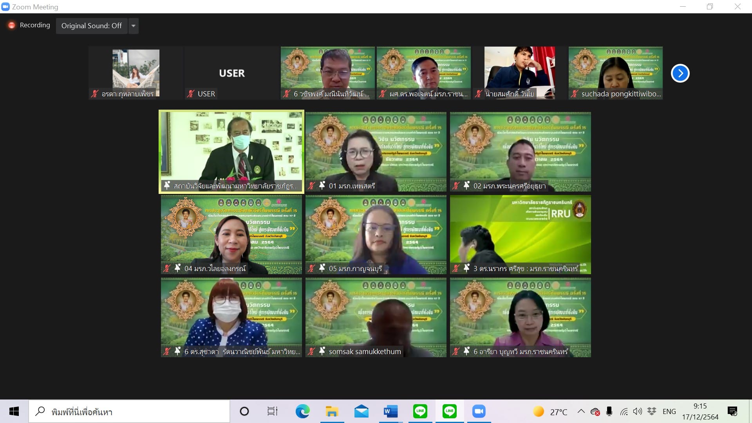Viewport: 752px width, 423px height.
Task: Open the 27°C weather widget
Action: (x=550, y=412)
